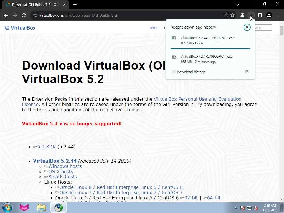This screenshot has height=213, width=284.
Task: Bookmark this page with the star icon
Action: [x=232, y=16]
